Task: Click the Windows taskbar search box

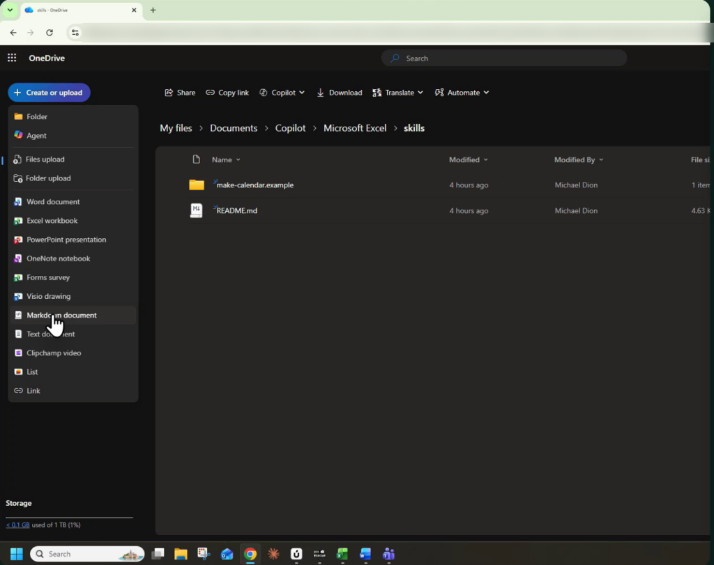Action: (x=87, y=554)
